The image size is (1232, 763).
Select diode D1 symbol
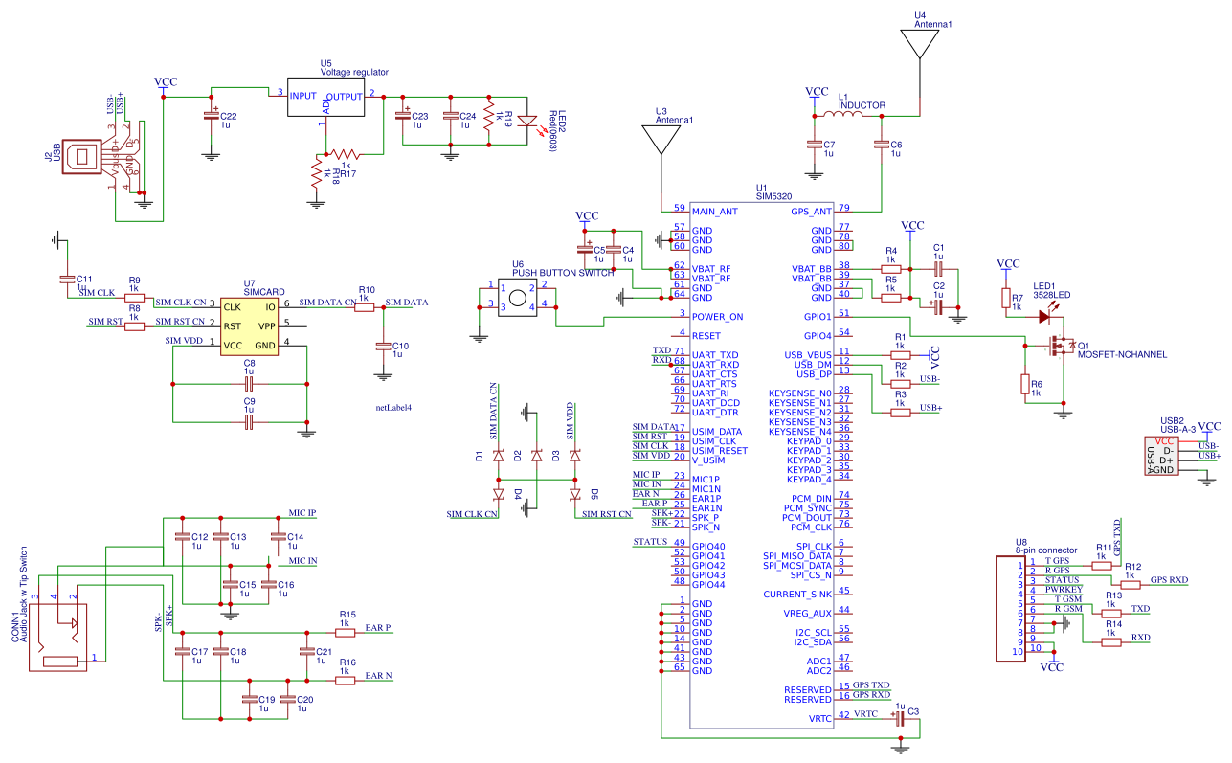click(x=498, y=457)
